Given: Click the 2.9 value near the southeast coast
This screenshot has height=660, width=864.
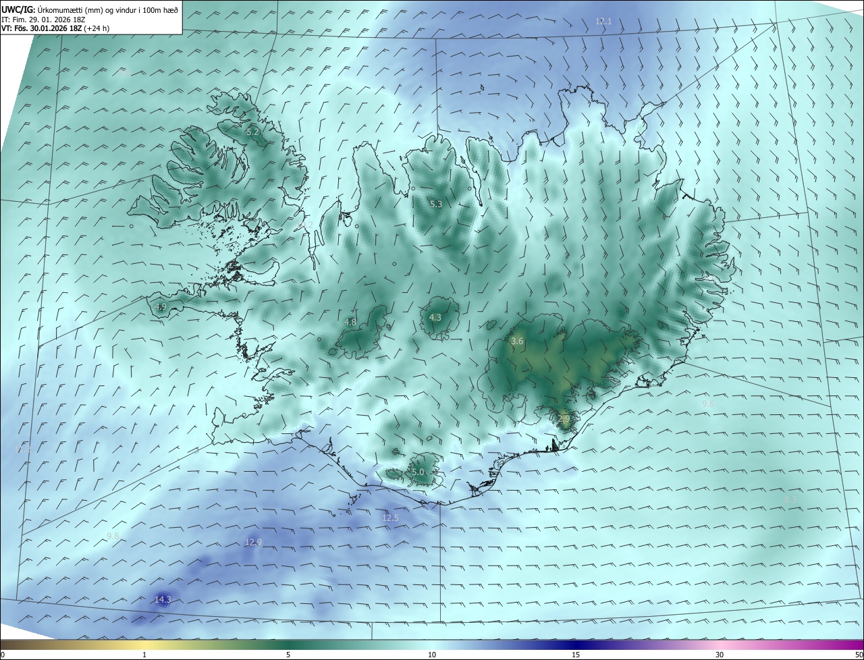Looking at the screenshot, I should [564, 419].
